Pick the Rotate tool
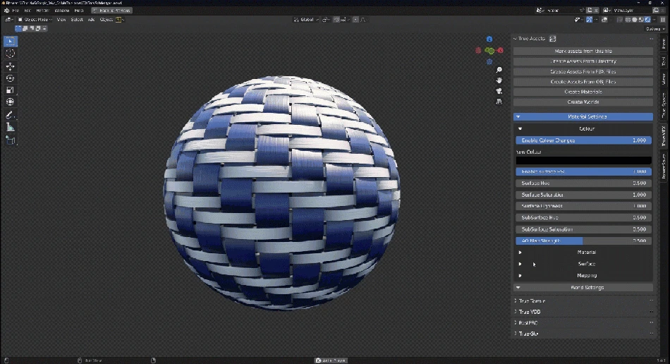The image size is (670, 364). [x=11, y=78]
